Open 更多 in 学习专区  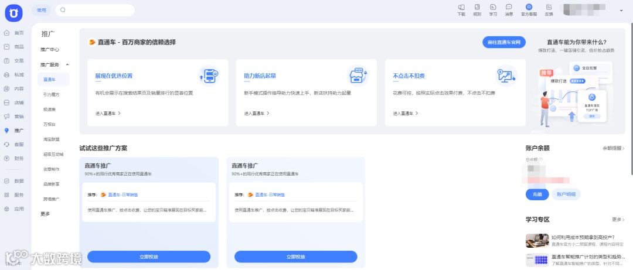pyautogui.click(x=618, y=220)
